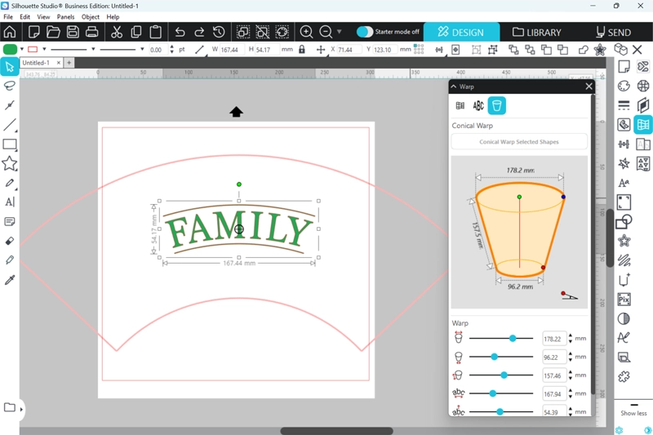Select the Knife tool
The width and height of the screenshot is (653, 435).
[10, 260]
